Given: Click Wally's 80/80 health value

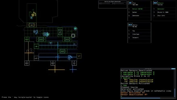Looking at the screenshot, I should coord(135,27).
